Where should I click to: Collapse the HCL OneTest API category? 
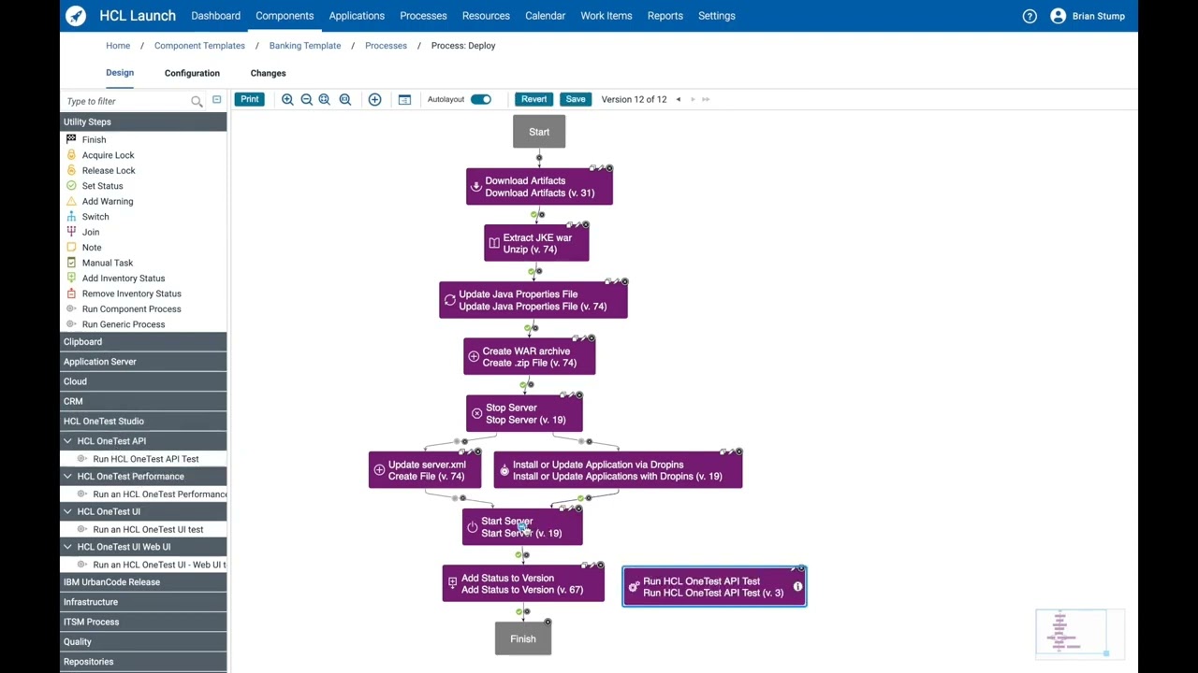coord(67,441)
